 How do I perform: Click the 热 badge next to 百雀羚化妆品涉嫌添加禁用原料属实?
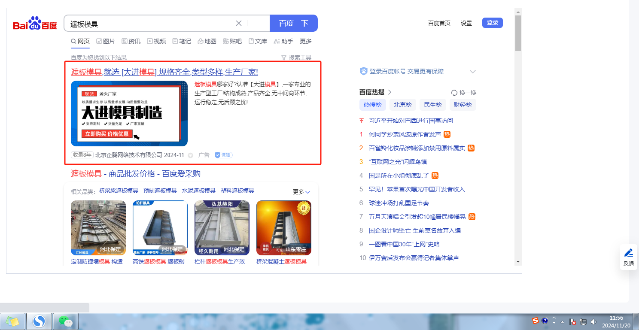[471, 148]
